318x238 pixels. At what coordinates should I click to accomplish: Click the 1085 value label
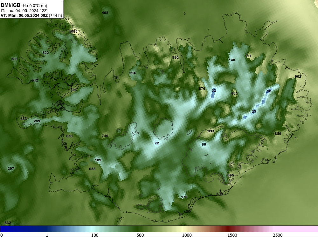(73, 31)
